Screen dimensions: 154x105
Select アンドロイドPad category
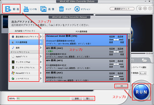click(x=26, y=62)
